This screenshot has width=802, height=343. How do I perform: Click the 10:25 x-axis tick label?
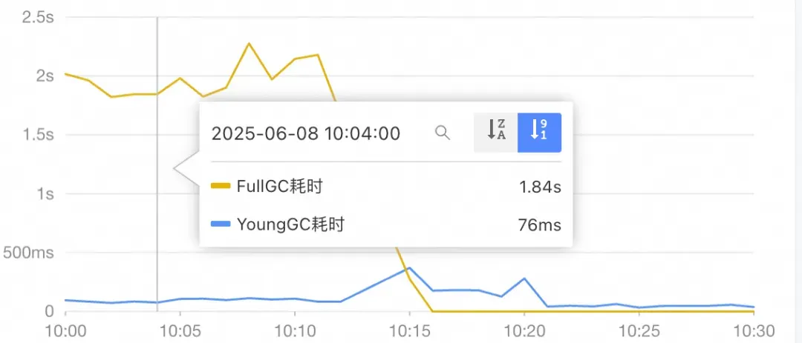[639, 329]
